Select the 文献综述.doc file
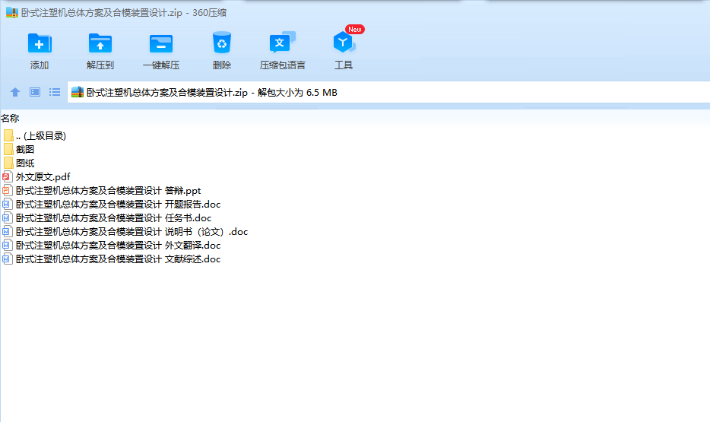Screen dimensions: 710x422 (x=112, y=259)
